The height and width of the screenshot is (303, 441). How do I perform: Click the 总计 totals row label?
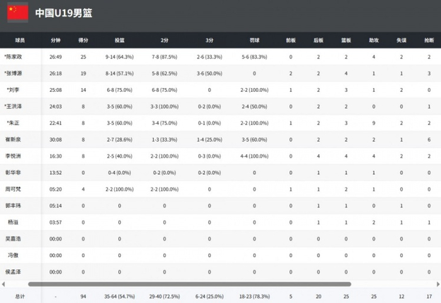[x=20, y=295]
